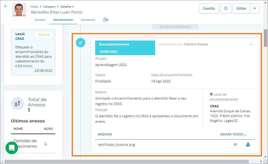This screenshot has height=164, width=268.
Task: Open the Atividades tab
Action: tap(88, 20)
